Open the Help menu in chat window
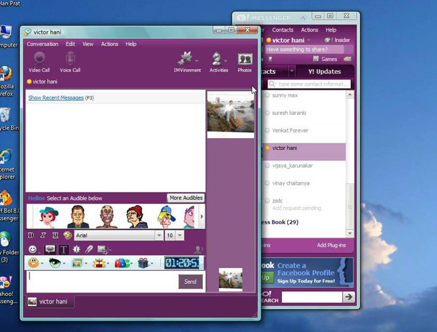437x332 pixels. [131, 44]
